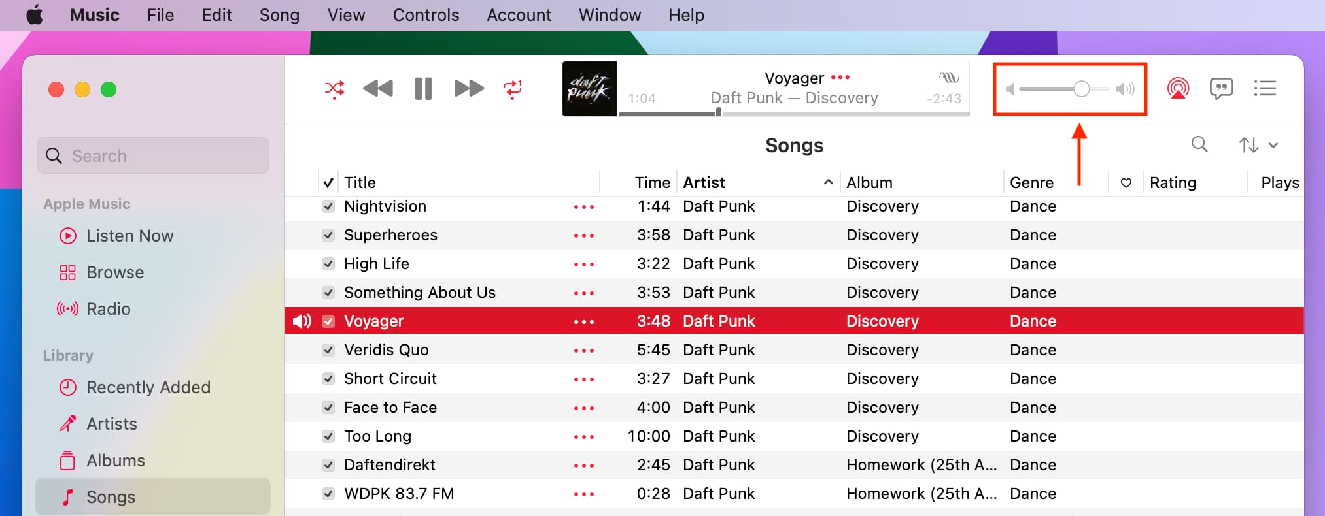Screen dimensions: 1325x516
Task: Uncheck the Veridis Quo checkbox
Action: (328, 350)
